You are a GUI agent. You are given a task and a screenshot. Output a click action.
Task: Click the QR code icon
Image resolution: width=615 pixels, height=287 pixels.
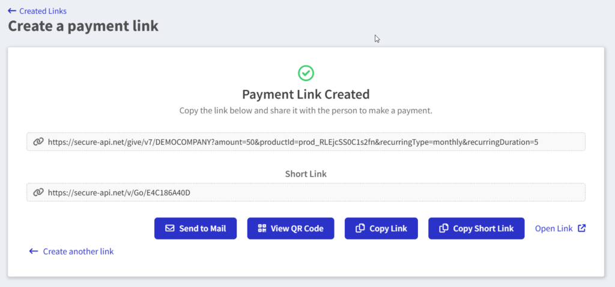click(x=262, y=228)
